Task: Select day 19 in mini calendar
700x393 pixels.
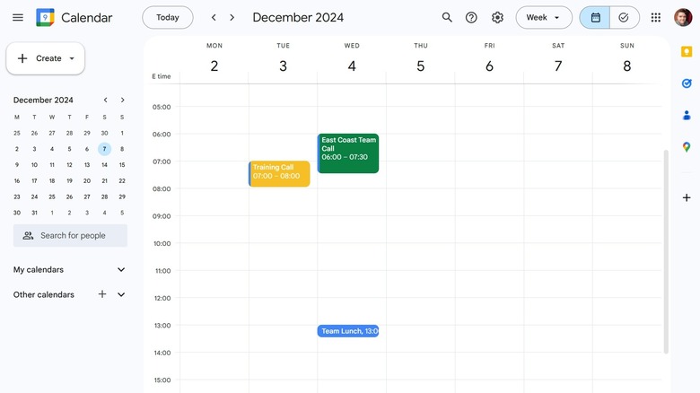Action: pyautogui.click(x=69, y=181)
